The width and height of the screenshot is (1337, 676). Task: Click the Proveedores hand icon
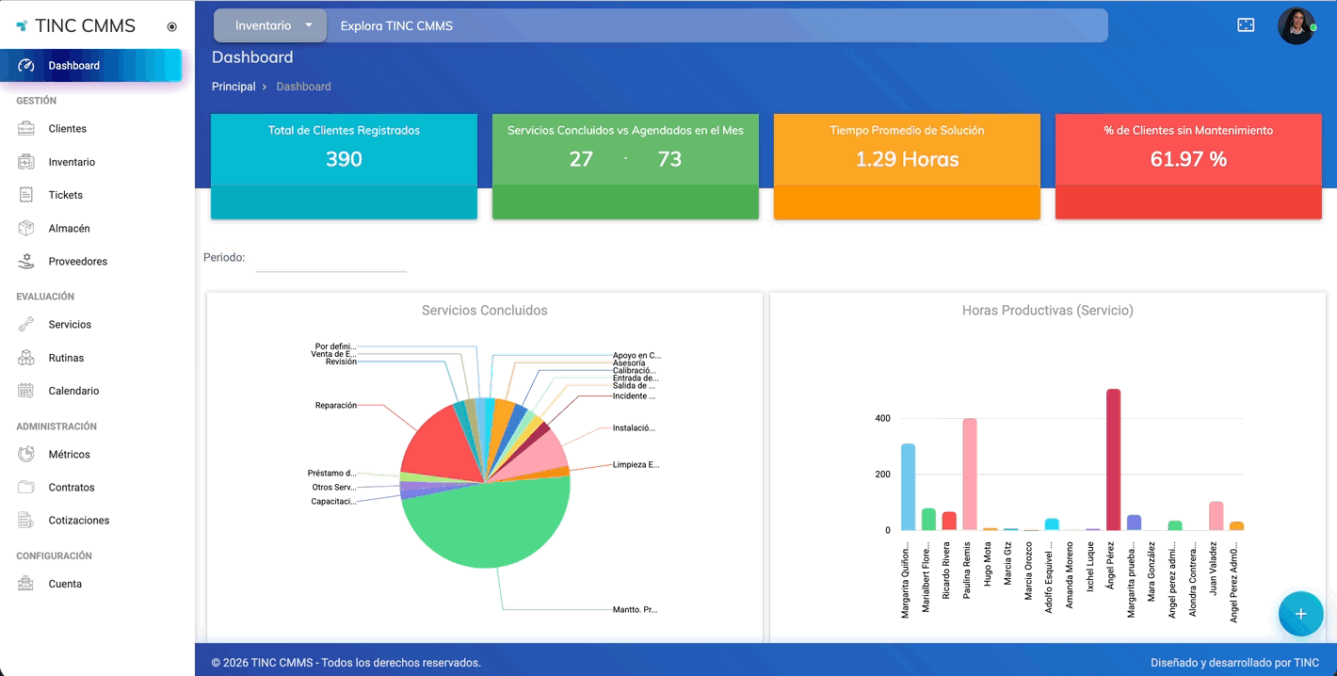tap(26, 262)
